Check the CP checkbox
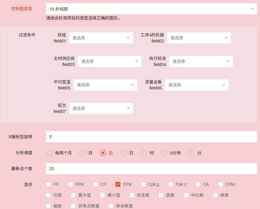 coord(96,184)
